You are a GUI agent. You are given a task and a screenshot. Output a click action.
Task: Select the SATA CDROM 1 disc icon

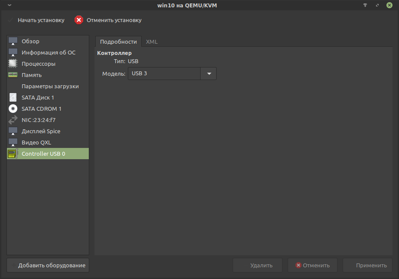[x=13, y=109]
